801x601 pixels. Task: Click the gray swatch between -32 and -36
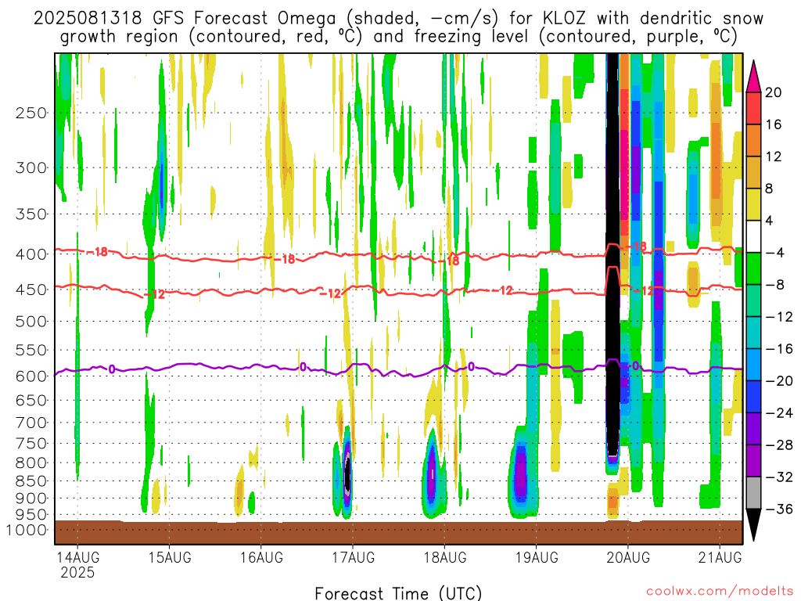pos(753,493)
